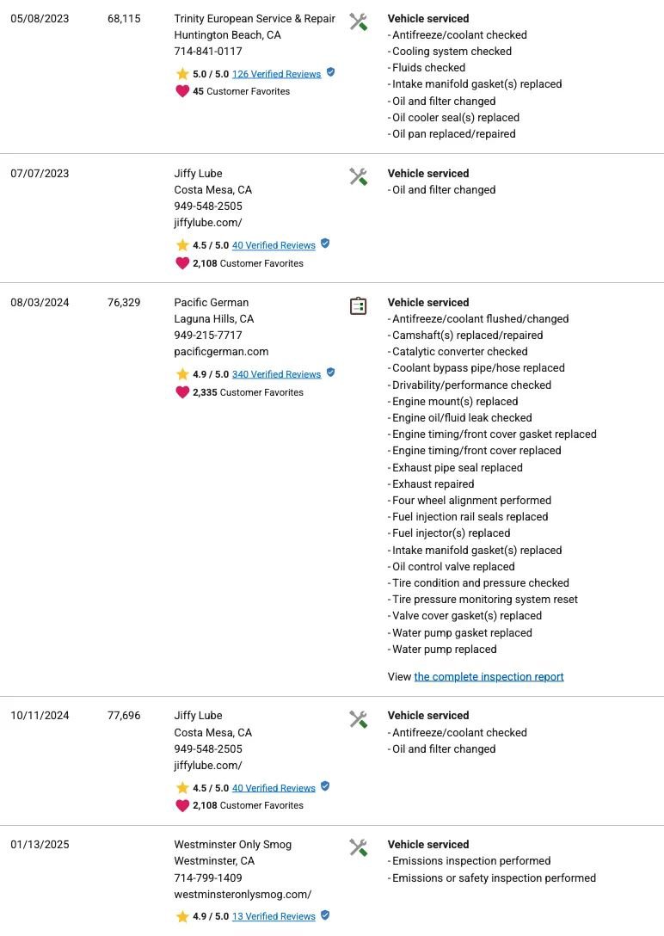Open the 126 Verified Reviews link

pos(276,74)
